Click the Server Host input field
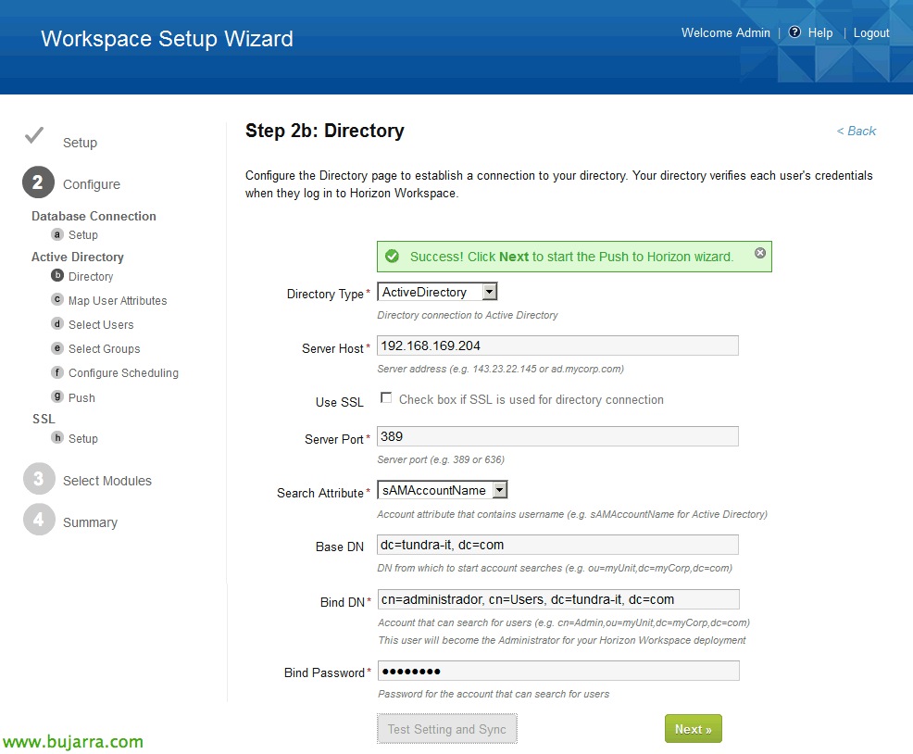Screen dimensions: 913x754 557,346
